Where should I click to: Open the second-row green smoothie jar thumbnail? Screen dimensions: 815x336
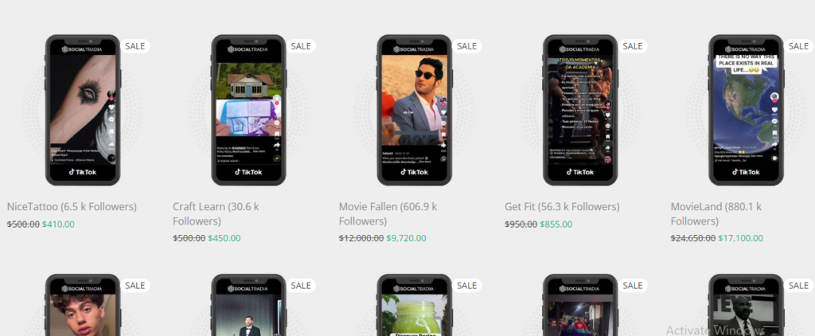pyautogui.click(x=414, y=305)
